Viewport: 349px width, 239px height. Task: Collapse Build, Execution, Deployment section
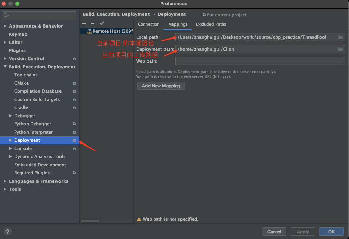coord(5,67)
